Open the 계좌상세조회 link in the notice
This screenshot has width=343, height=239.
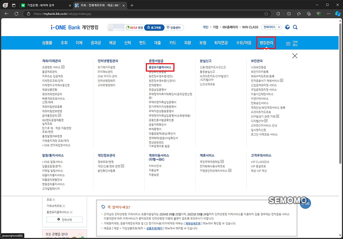(193, 224)
